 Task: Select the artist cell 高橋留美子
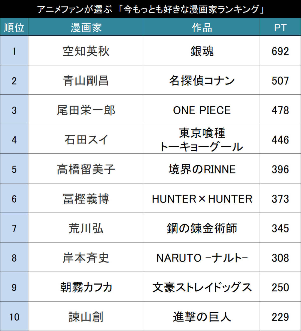click(86, 169)
